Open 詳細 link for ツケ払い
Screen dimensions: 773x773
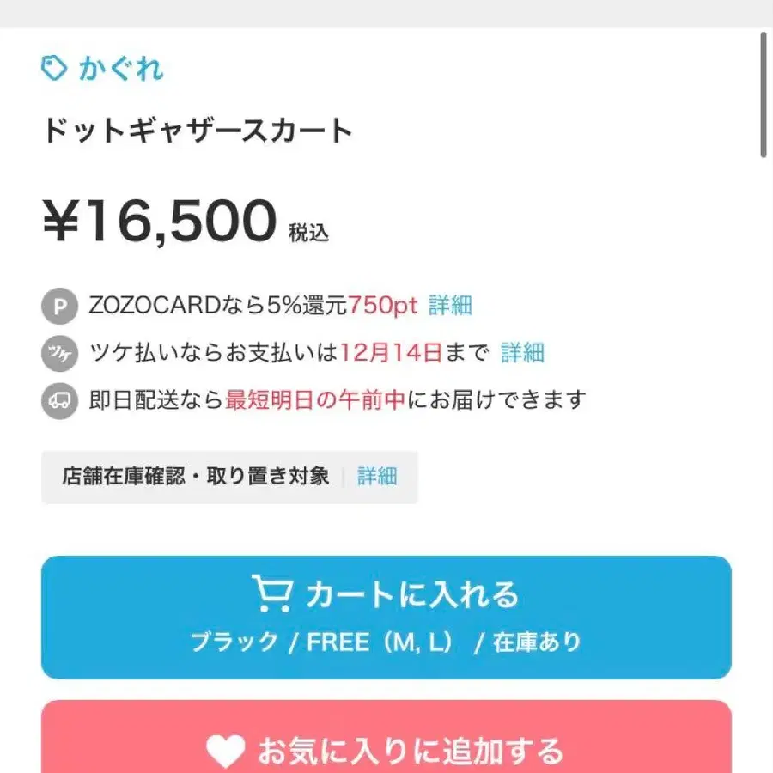coord(523,352)
